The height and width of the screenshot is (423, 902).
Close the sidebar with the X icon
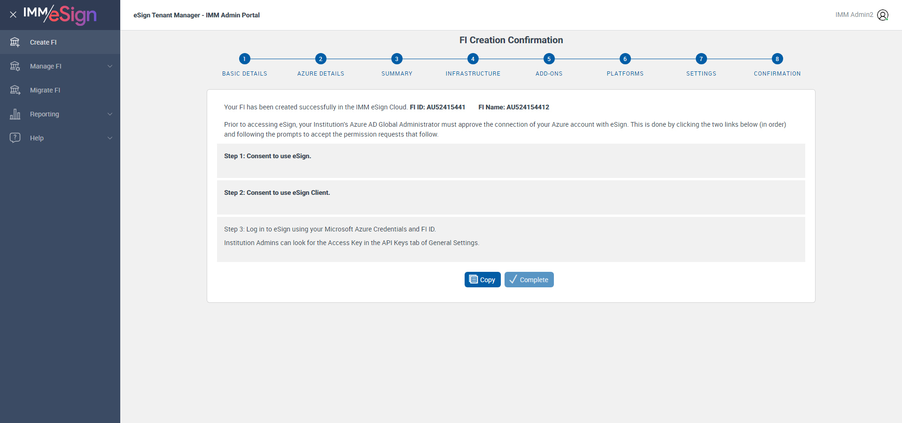(x=13, y=15)
